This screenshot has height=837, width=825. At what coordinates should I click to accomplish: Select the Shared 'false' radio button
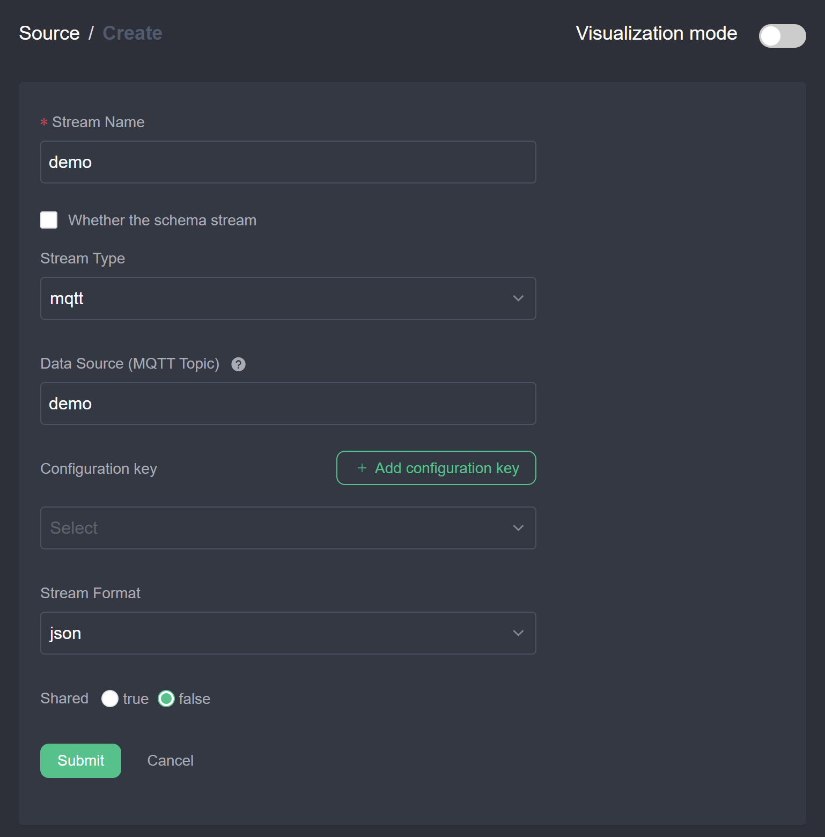tap(166, 699)
